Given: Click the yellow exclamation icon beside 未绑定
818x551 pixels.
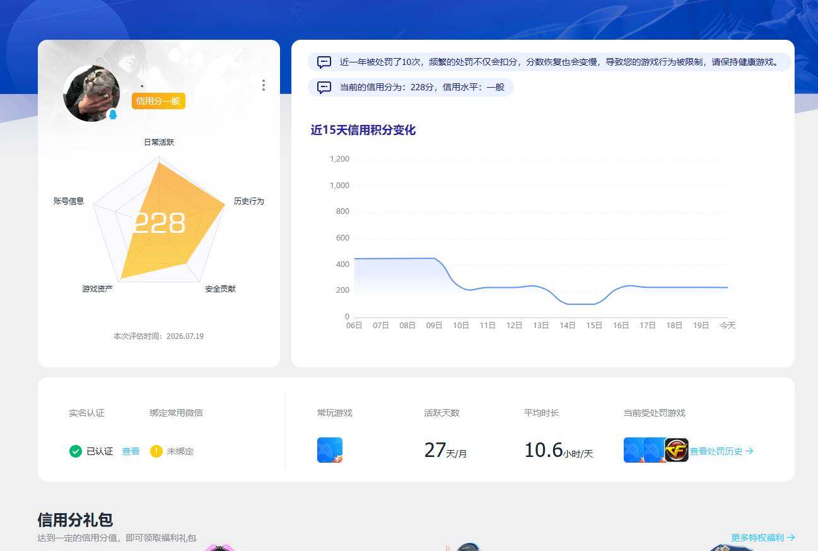Looking at the screenshot, I should [156, 451].
